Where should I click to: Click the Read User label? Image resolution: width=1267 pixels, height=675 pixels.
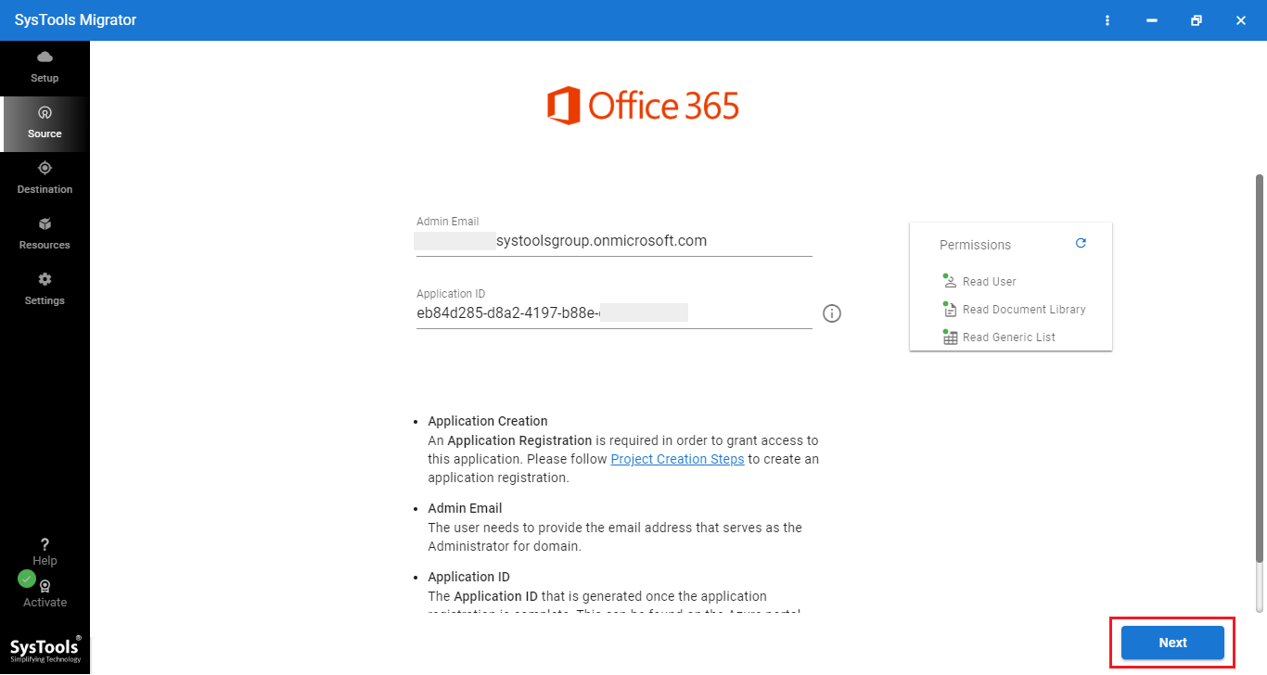tap(990, 282)
